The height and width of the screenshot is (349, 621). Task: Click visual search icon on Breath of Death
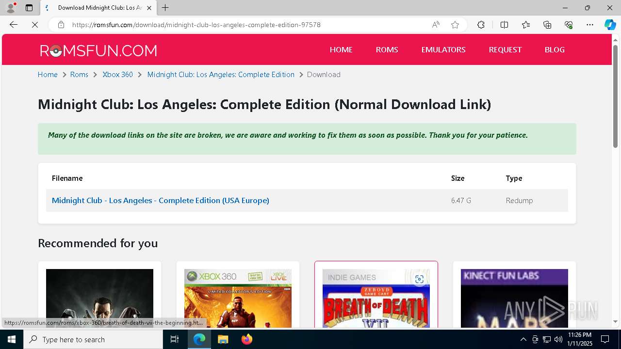(x=420, y=279)
